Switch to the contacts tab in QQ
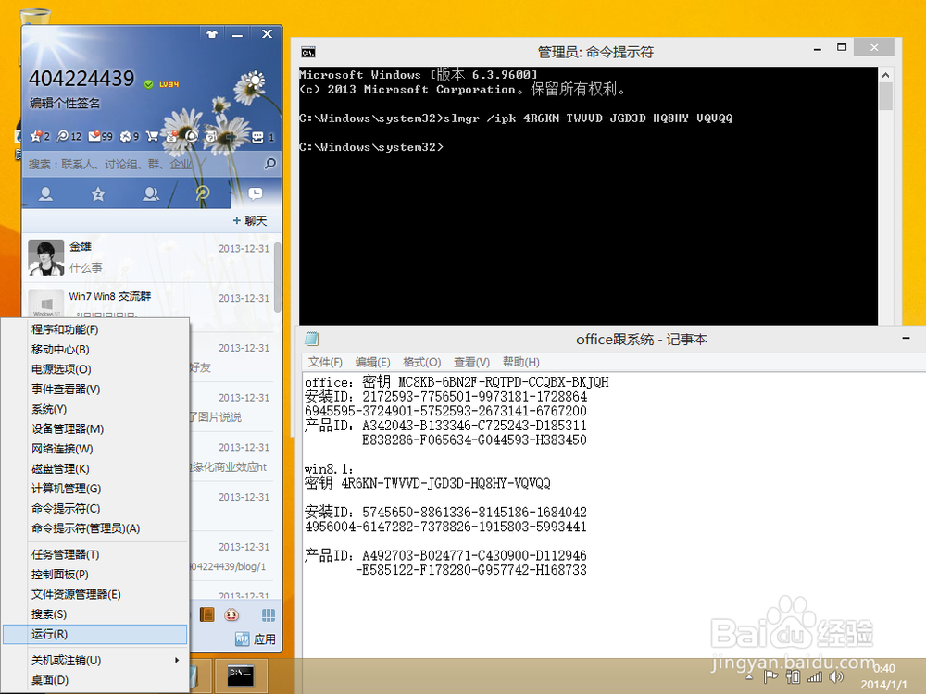 [45, 193]
